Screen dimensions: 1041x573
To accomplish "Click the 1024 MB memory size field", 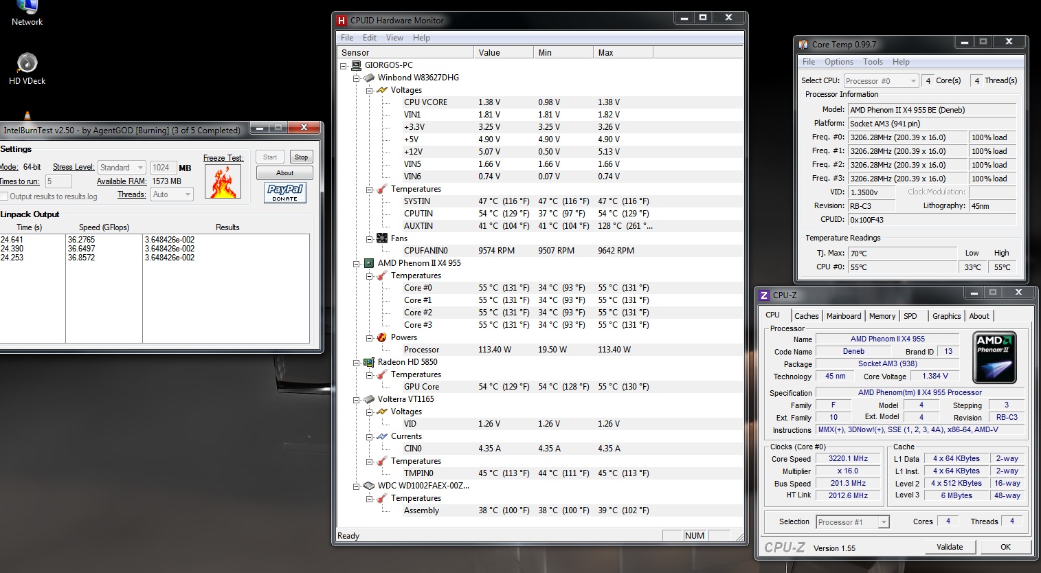I will [163, 168].
